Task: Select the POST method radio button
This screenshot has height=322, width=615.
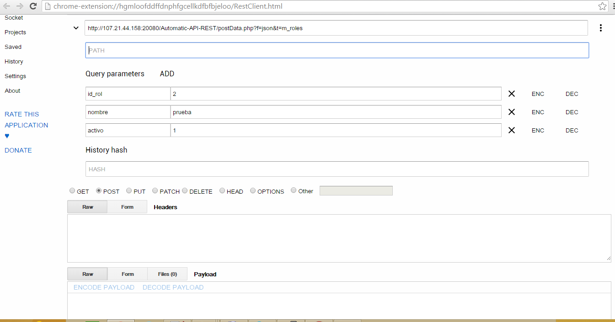Action: pos(99,191)
